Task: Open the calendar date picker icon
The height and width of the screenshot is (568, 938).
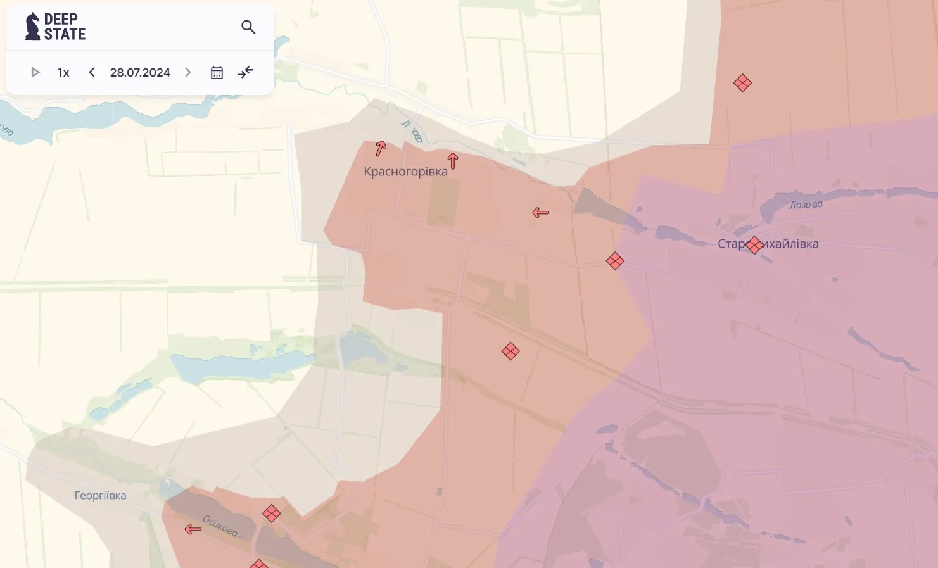Action: pos(217,73)
